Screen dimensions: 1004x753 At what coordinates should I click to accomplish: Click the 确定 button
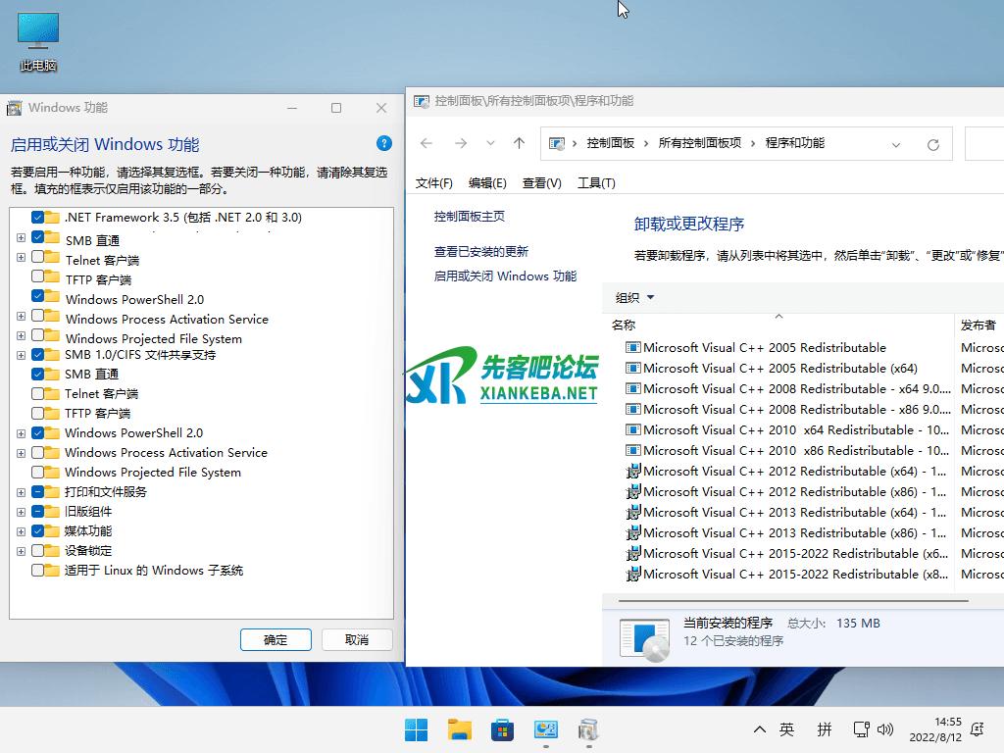click(276, 639)
